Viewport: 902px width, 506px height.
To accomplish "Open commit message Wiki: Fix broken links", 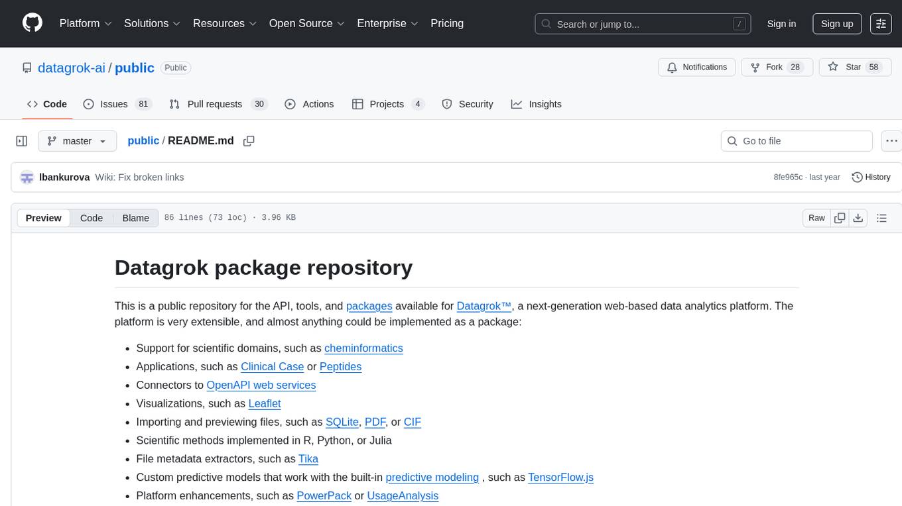I will (139, 177).
